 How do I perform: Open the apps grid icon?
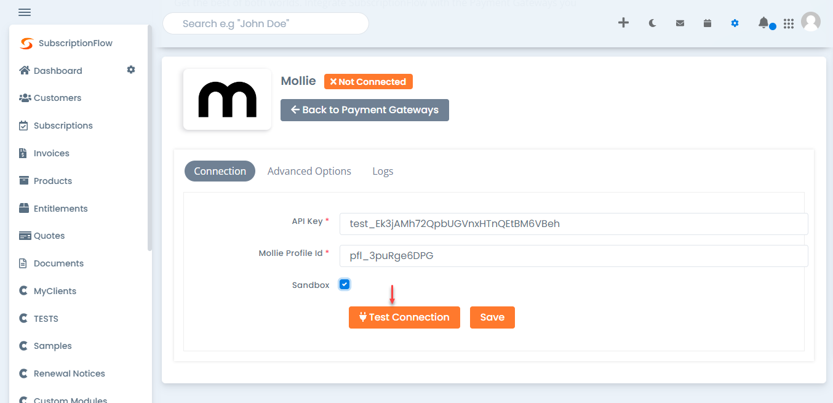click(x=789, y=23)
